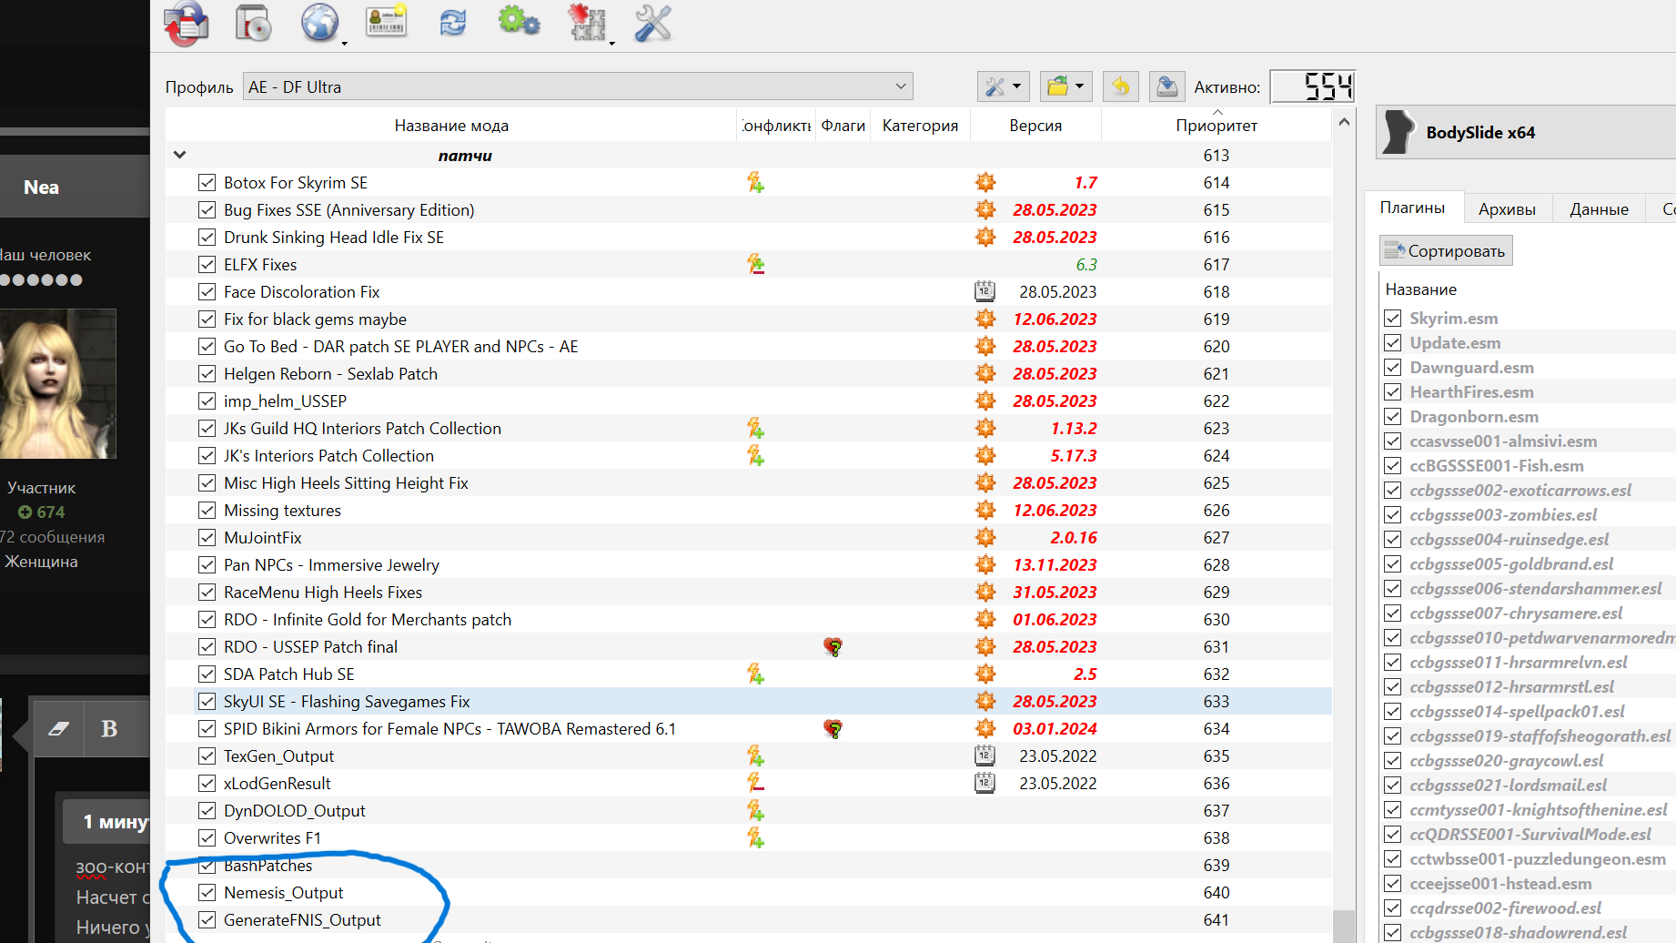The height and width of the screenshot is (943, 1676).
Task: Toggle the Nemesis_Output mod checkbox
Action: pyautogui.click(x=207, y=893)
